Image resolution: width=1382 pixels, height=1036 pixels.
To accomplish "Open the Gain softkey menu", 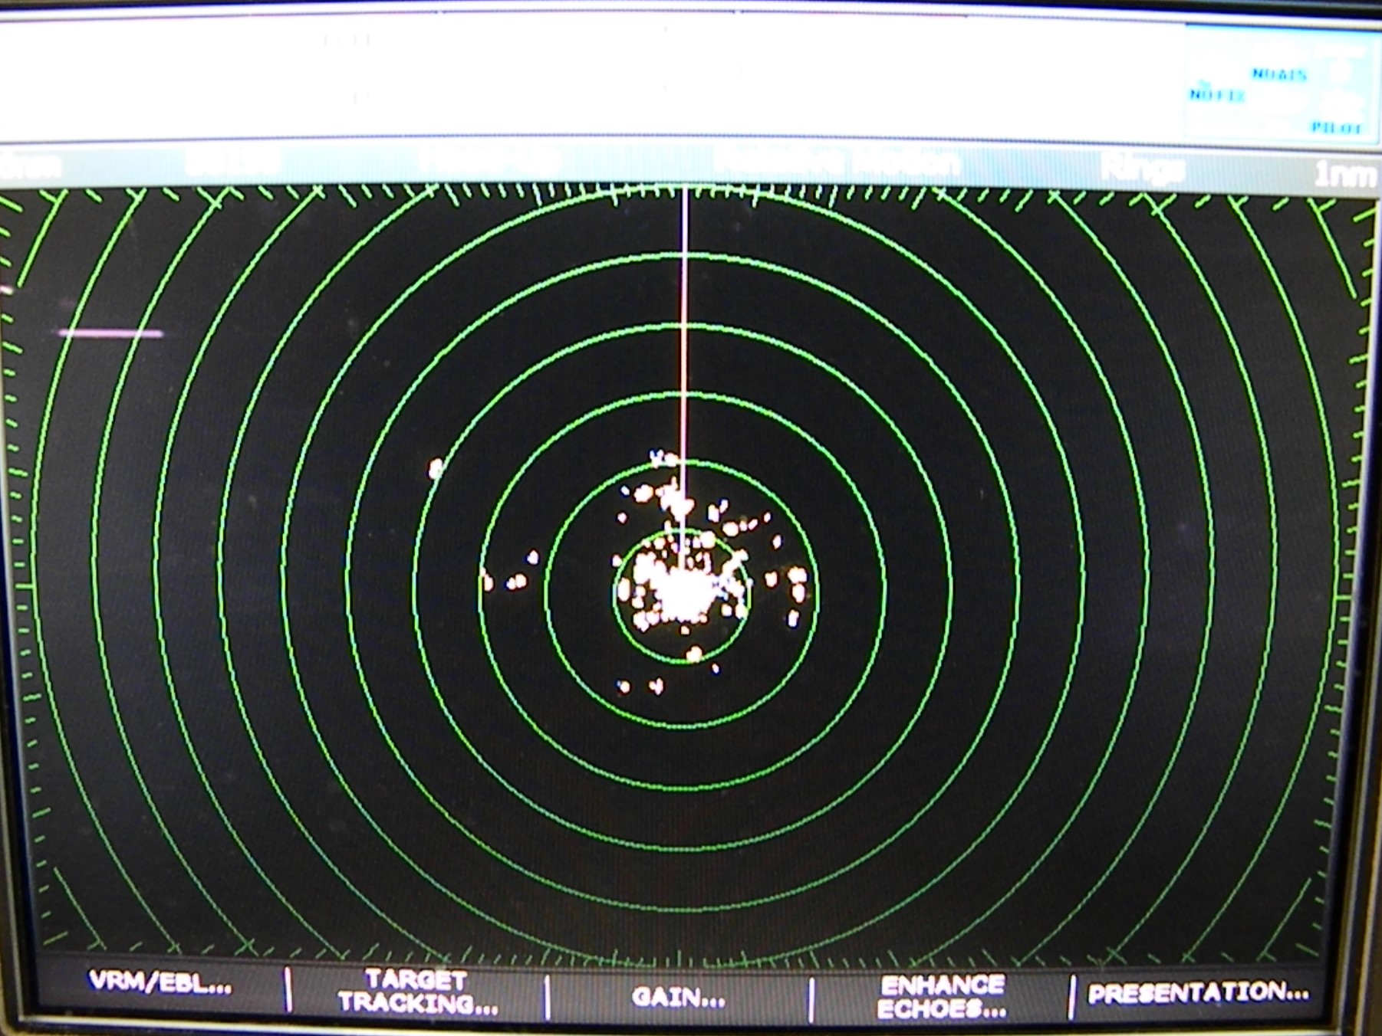I will (678, 996).
